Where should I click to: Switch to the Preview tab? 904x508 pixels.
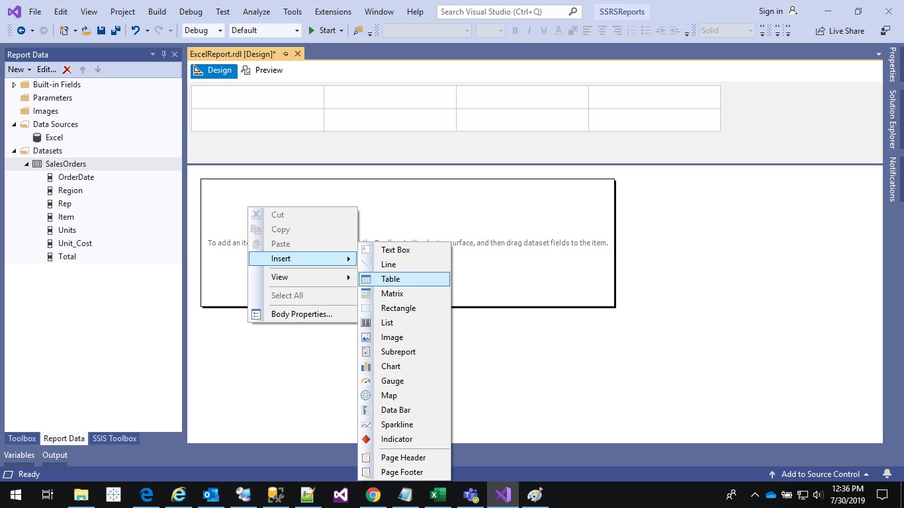(x=262, y=70)
